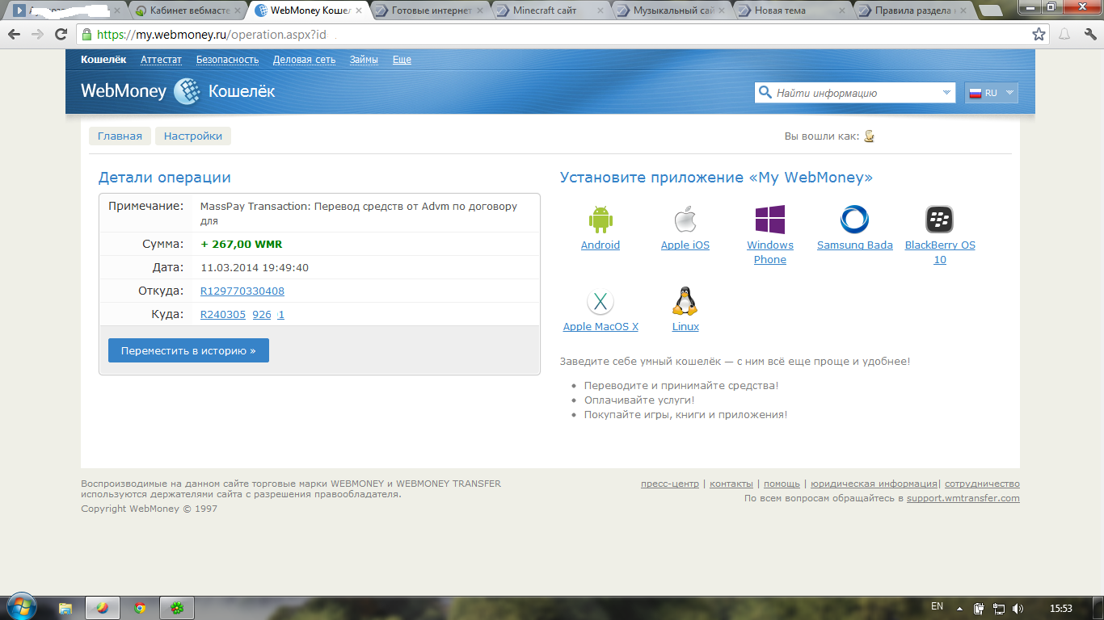Click the Windows Phone text link
The image size is (1104, 620).
[x=770, y=252]
